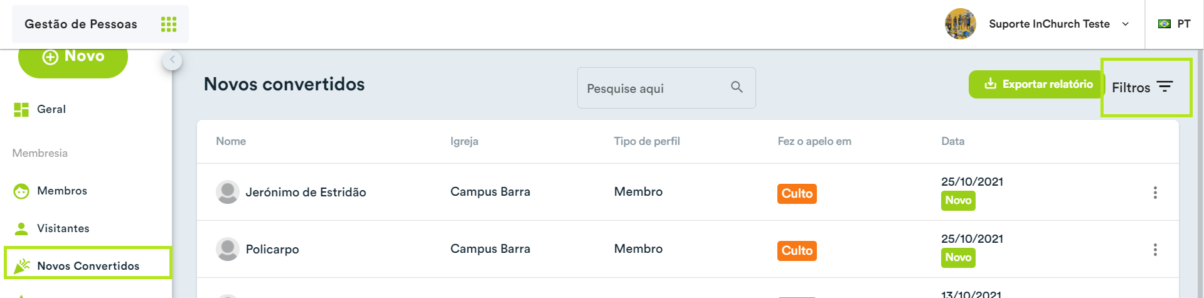This screenshot has width=1204, height=298.
Task: Open PT language selector
Action: click(1174, 24)
